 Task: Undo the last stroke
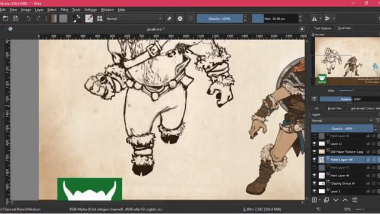coord(28,18)
